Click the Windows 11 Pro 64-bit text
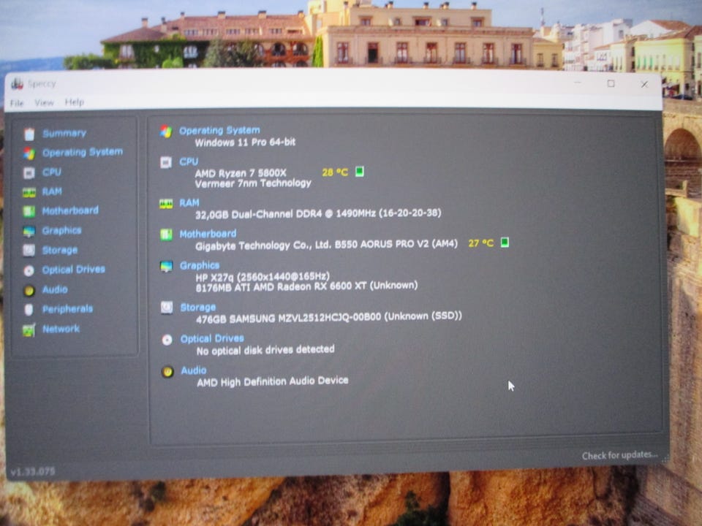 coord(245,142)
